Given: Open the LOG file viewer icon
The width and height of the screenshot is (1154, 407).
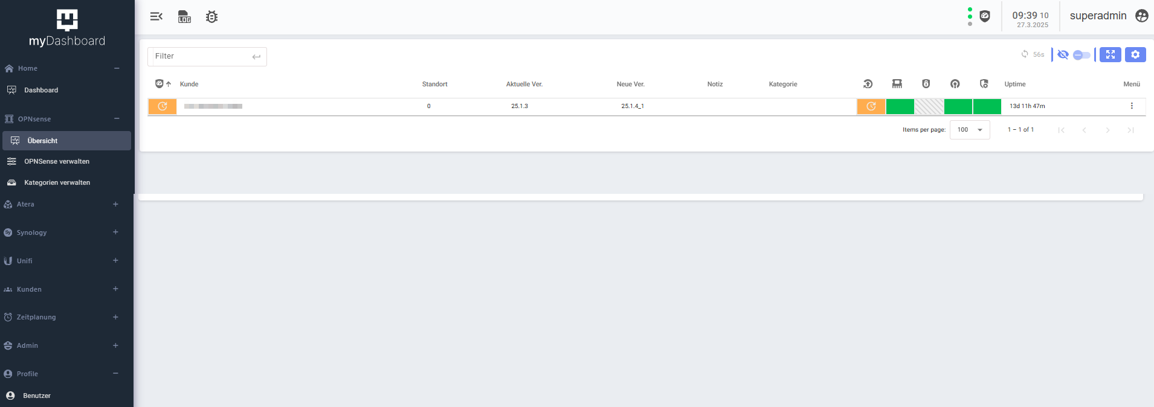Looking at the screenshot, I should pyautogui.click(x=184, y=16).
